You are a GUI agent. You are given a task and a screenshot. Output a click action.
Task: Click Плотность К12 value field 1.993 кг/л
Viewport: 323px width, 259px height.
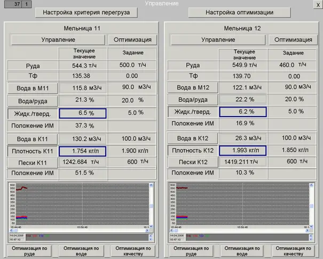(x=242, y=151)
